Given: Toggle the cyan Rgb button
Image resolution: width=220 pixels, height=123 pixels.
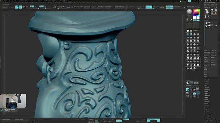Looking at the screenshot, I should (32, 6).
